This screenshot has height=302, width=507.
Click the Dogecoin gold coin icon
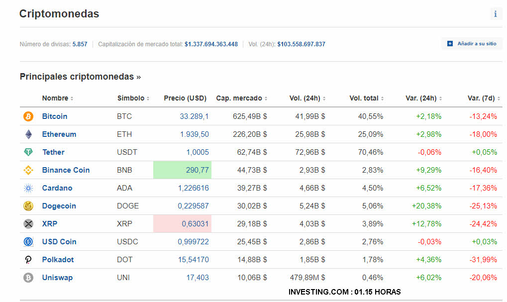[28, 206]
